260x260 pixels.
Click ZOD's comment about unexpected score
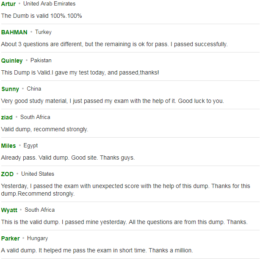pos(125,190)
